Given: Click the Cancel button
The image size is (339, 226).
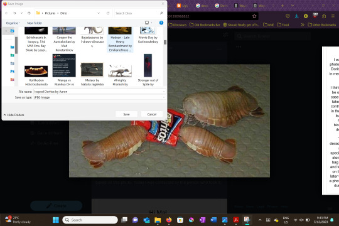Looking at the screenshot, I should (x=152, y=114).
